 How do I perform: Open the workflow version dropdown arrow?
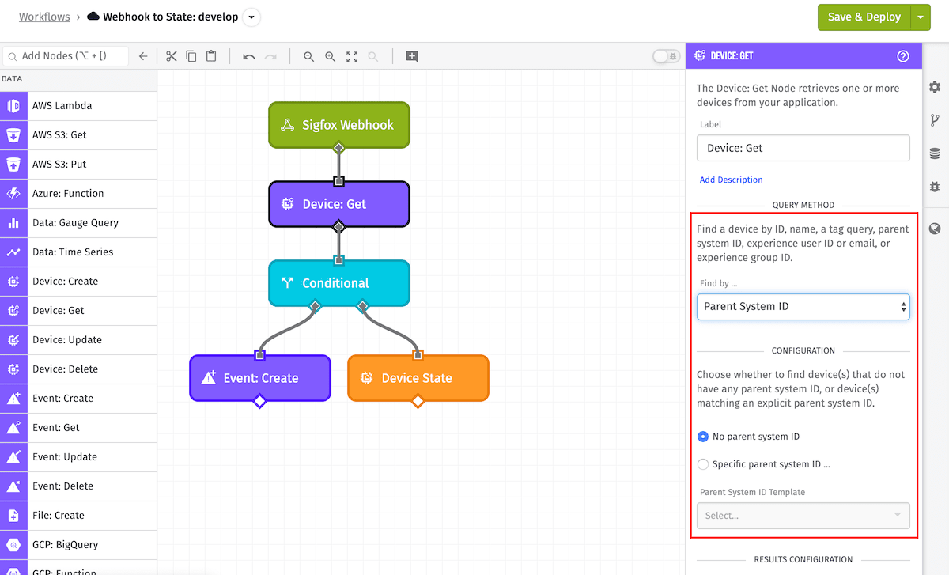pos(251,17)
